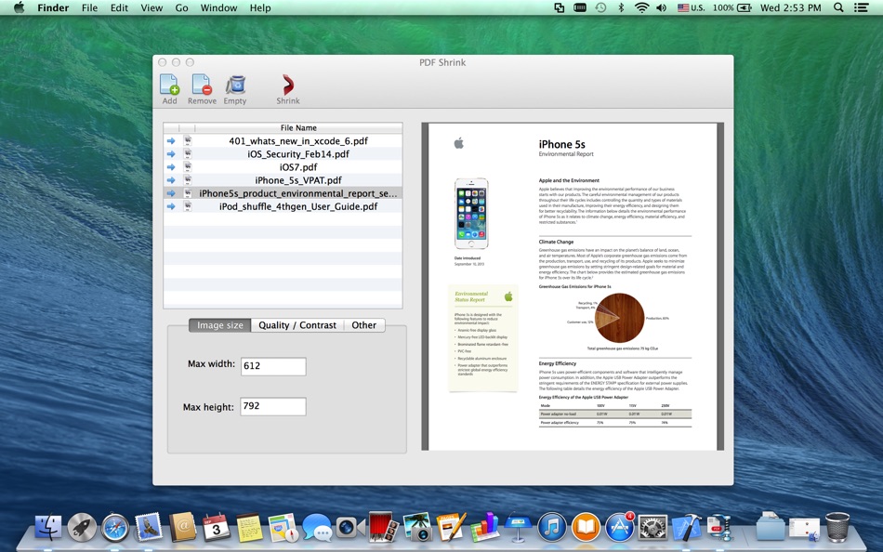This screenshot has height=552, width=883.
Task: Click blue arrow beside iPod_shuffle_4thgen_User_Guide.pdf
Action: [171, 206]
